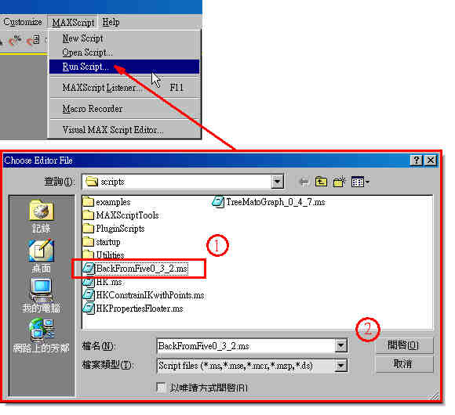Expand the scripts folder location dropdown
Image resolution: width=455 pixels, height=415 pixels.
278,182
